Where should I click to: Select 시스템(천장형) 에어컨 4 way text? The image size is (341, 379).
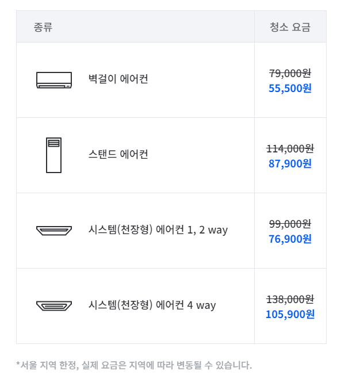pyautogui.click(x=152, y=305)
